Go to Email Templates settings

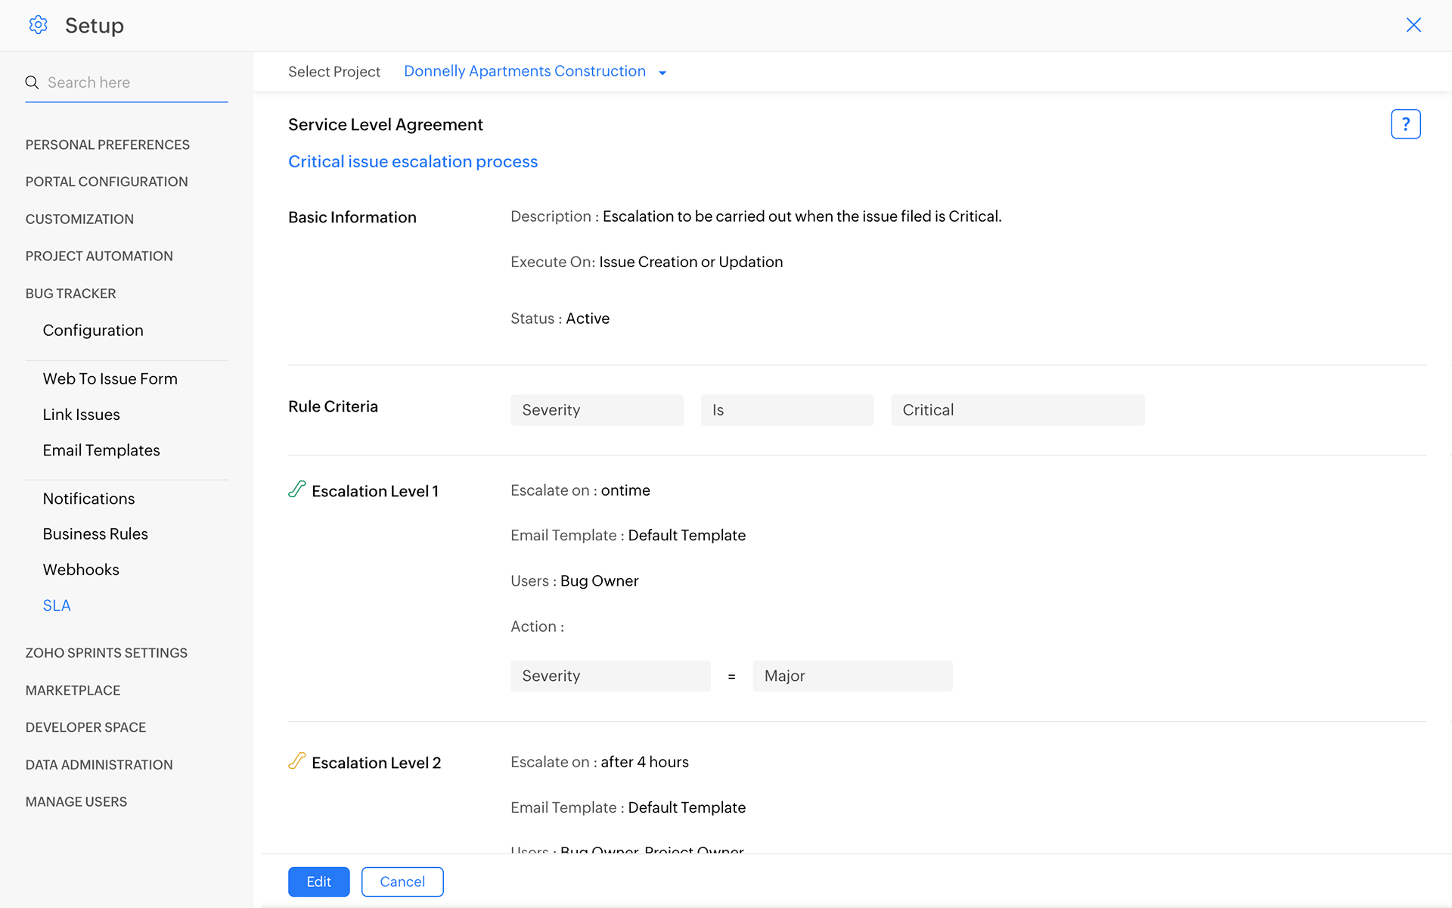coord(101,450)
